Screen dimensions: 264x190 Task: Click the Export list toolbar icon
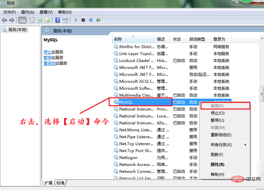tap(48, 20)
